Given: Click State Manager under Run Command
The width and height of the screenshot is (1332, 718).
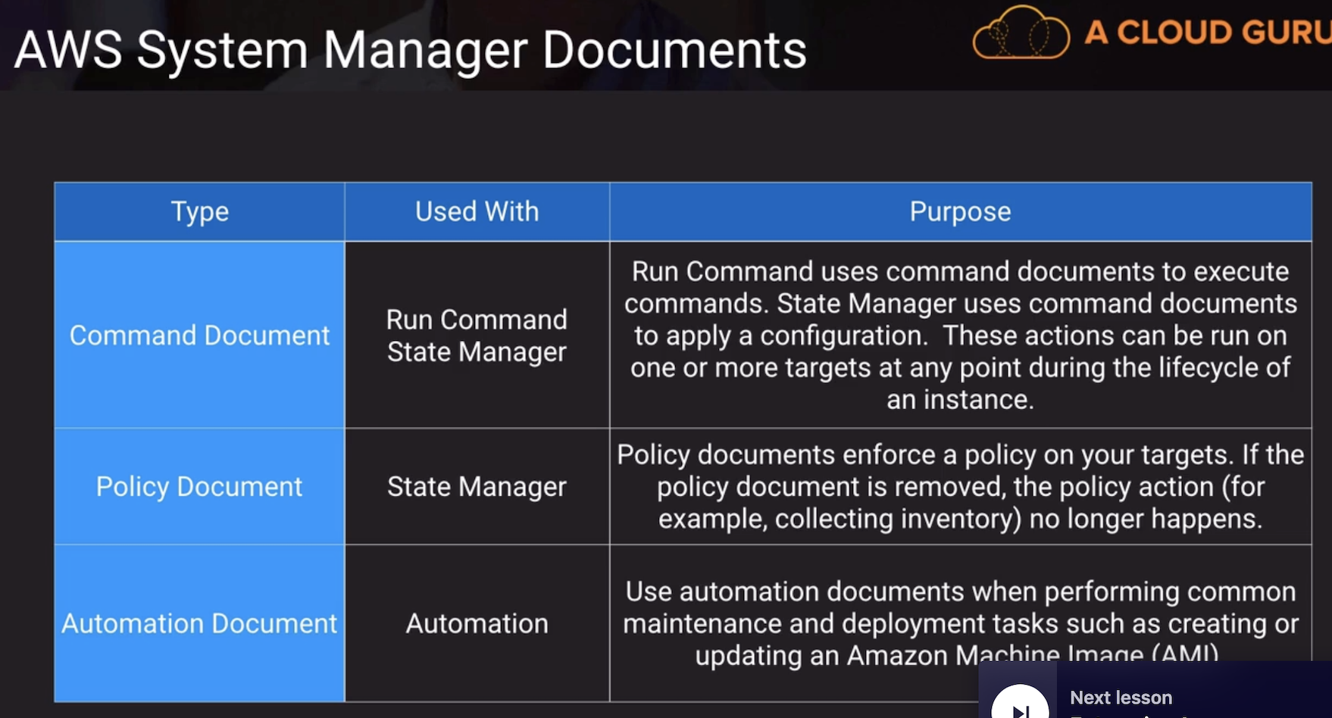Looking at the screenshot, I should click(477, 352).
